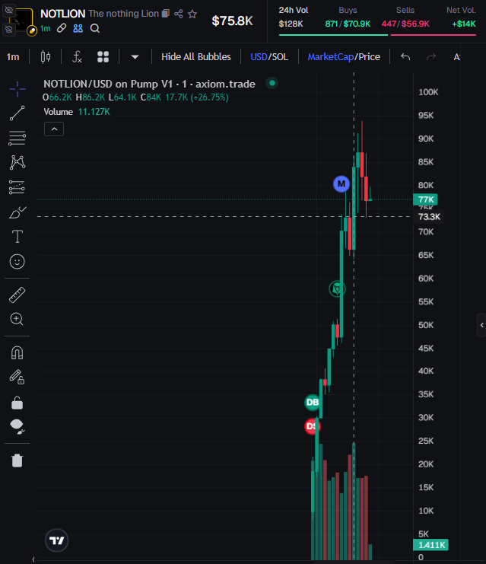Select the Text annotation tool
This screenshot has width=486, height=564.
coord(17,237)
